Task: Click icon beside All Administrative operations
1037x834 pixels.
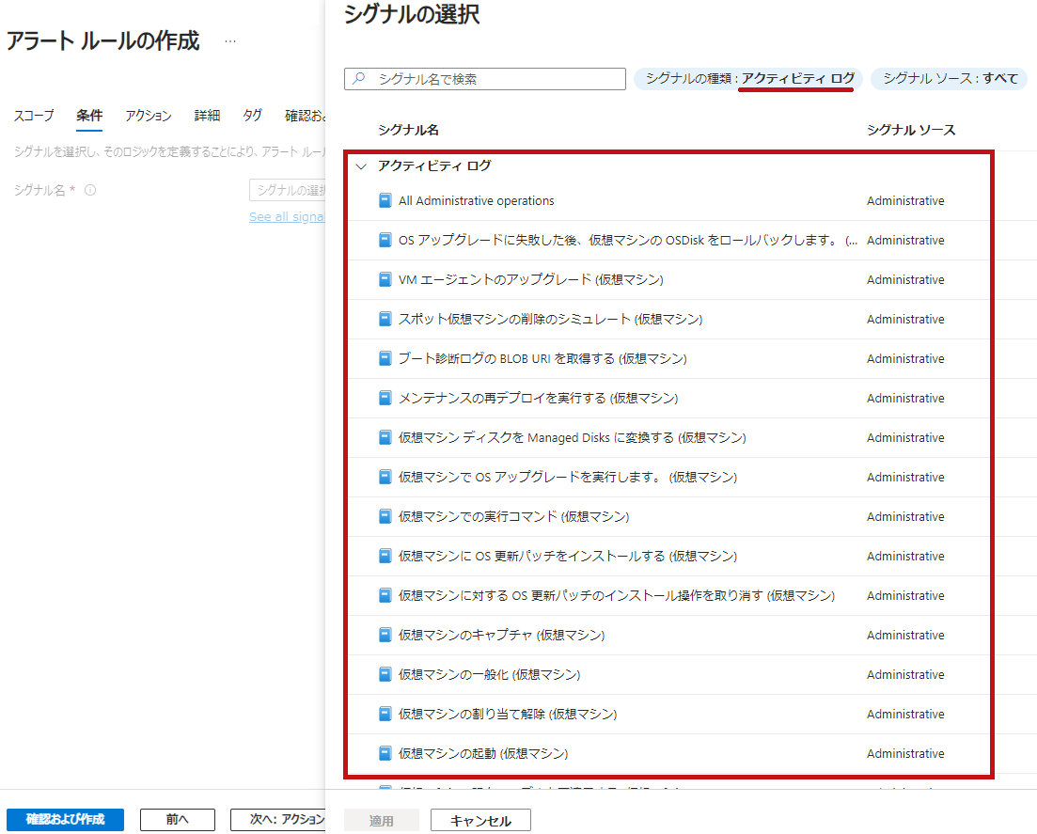Action: pyautogui.click(x=385, y=200)
